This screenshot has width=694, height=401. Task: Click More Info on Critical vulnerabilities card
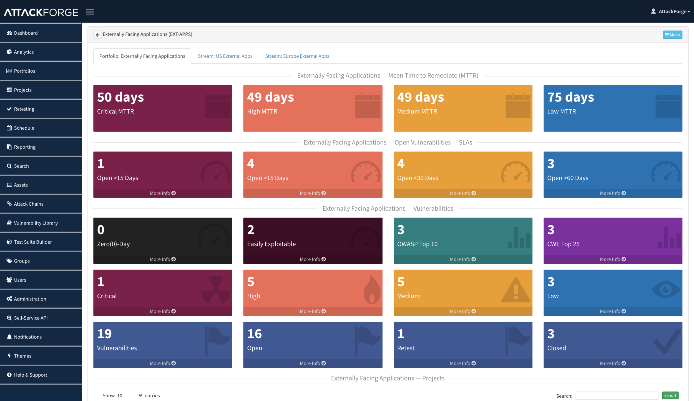162,311
